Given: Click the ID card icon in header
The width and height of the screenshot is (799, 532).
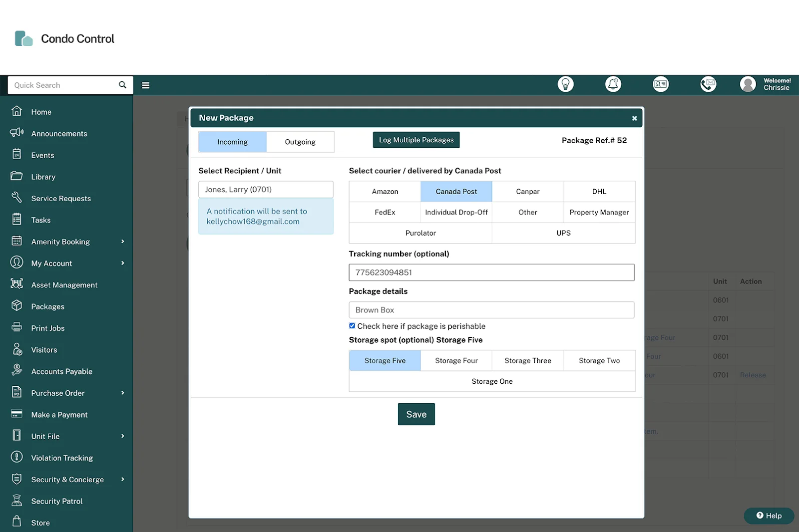Looking at the screenshot, I should click(660, 84).
